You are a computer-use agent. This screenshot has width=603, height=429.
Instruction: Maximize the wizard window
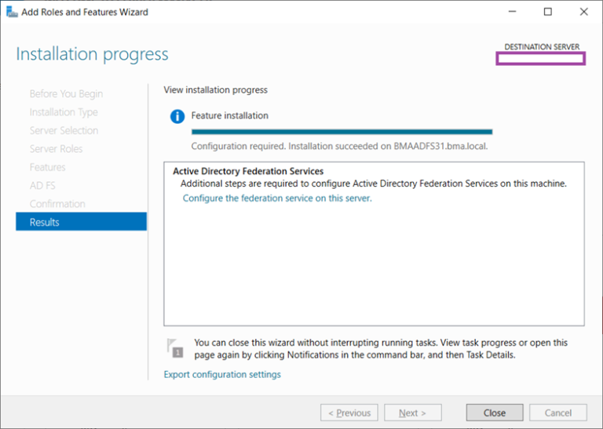548,12
